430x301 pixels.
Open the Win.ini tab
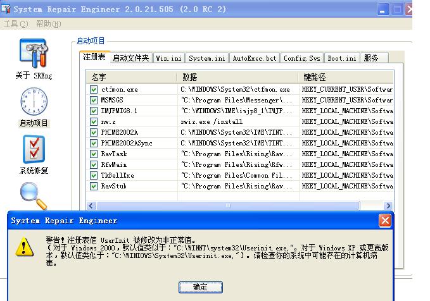pos(169,58)
